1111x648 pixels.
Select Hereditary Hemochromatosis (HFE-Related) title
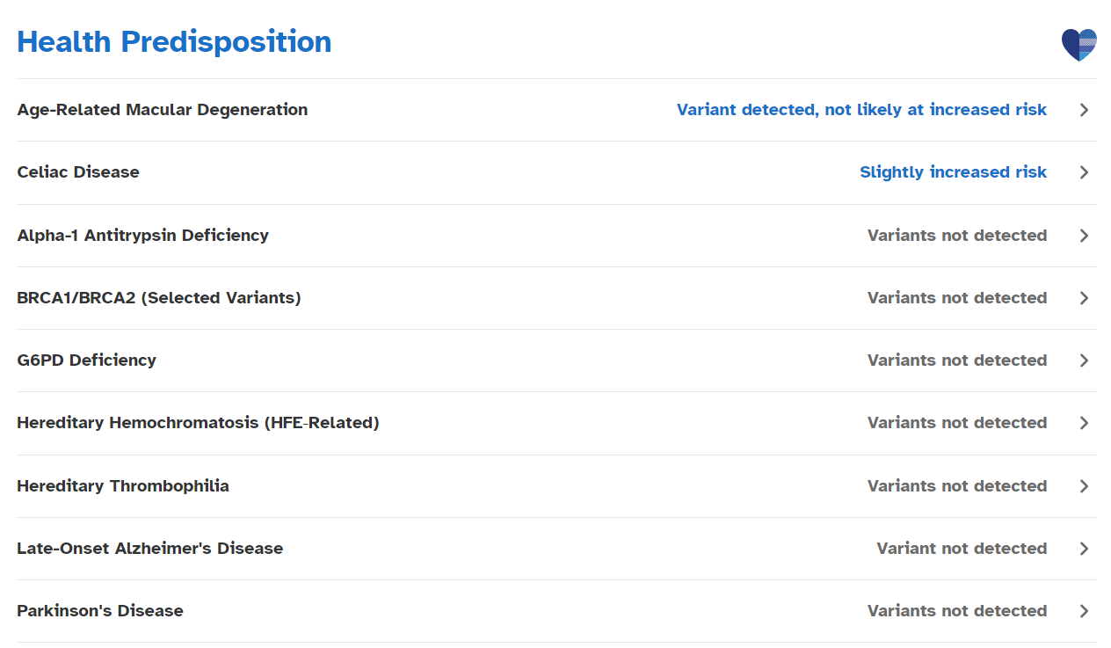tap(198, 423)
